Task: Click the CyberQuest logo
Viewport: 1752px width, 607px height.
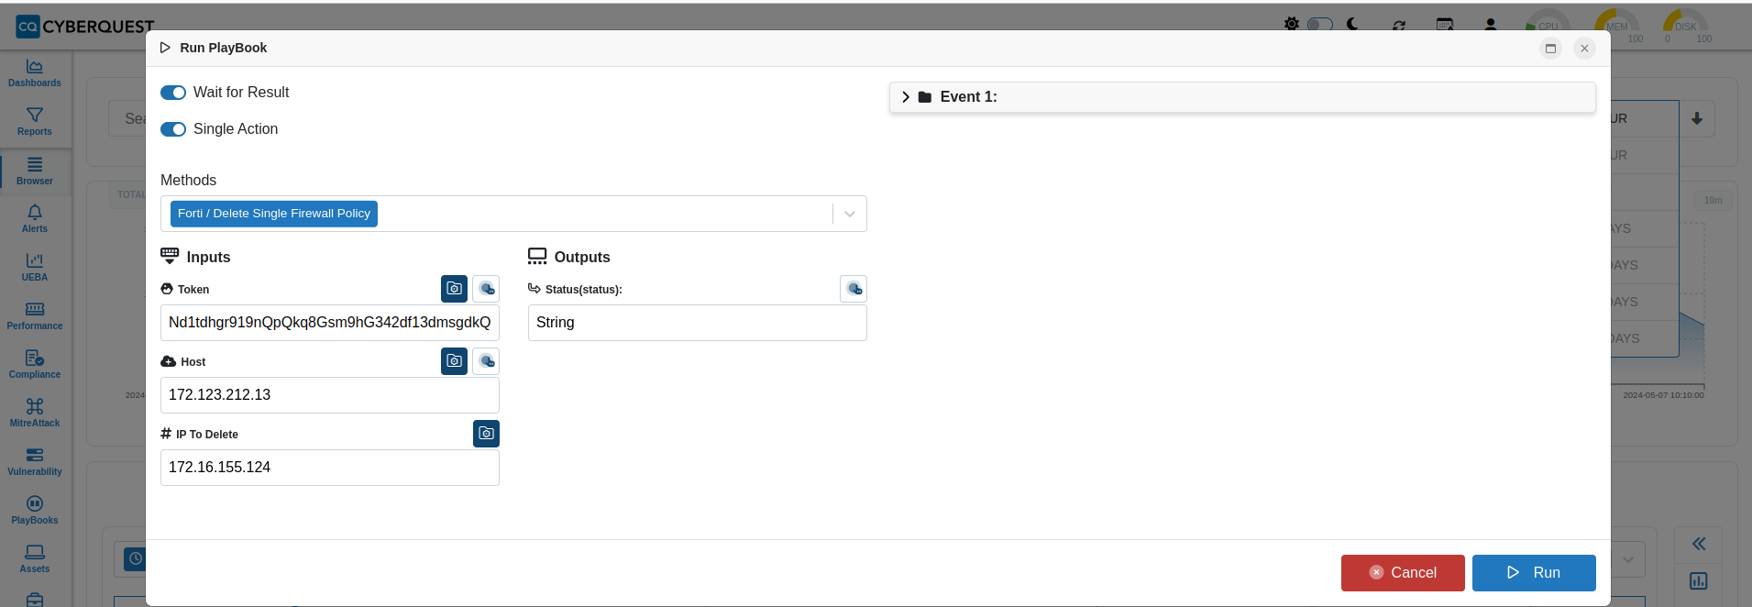Action: coord(85,27)
